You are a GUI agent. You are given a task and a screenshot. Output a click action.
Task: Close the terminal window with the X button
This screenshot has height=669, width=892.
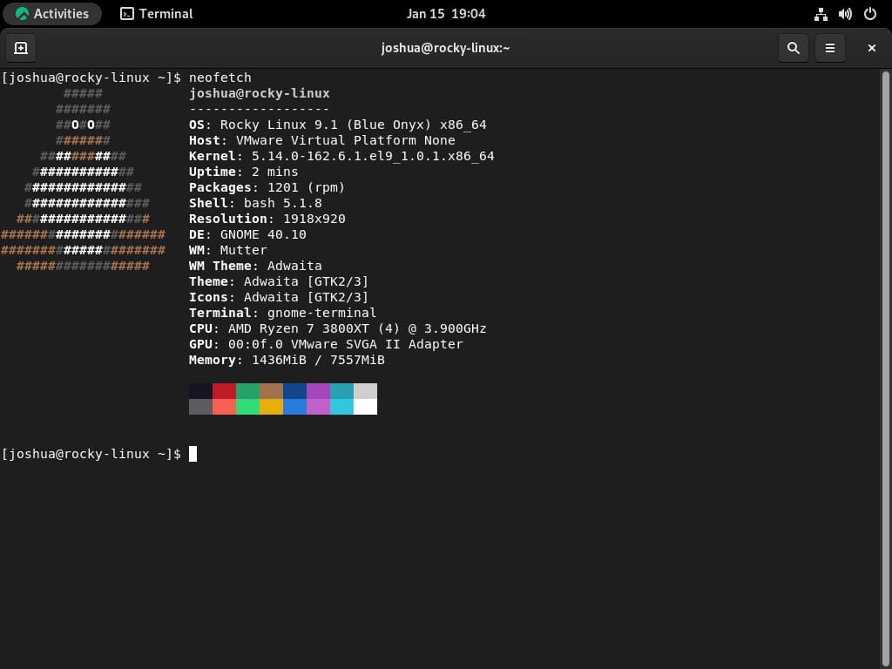click(871, 48)
